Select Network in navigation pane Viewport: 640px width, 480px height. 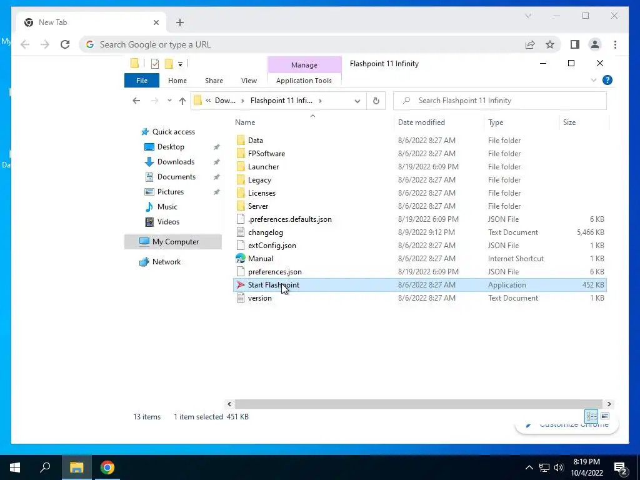point(166,262)
